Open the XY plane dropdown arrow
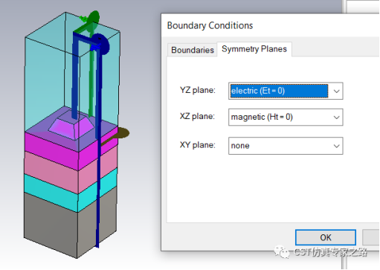The height and width of the screenshot is (270, 380). [x=336, y=146]
